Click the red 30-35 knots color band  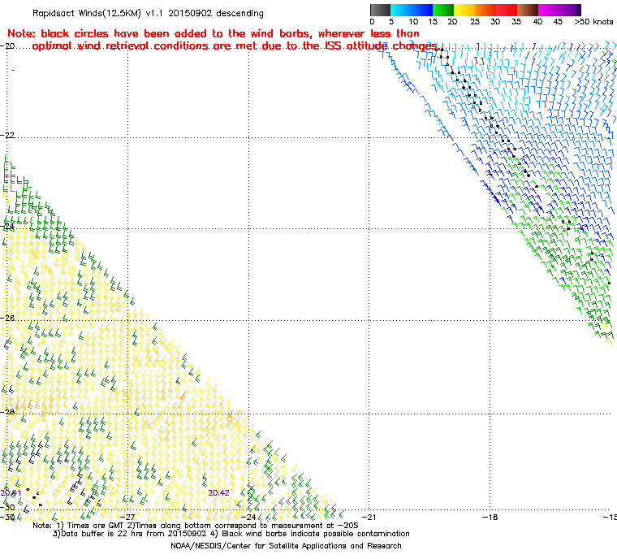[x=507, y=10]
